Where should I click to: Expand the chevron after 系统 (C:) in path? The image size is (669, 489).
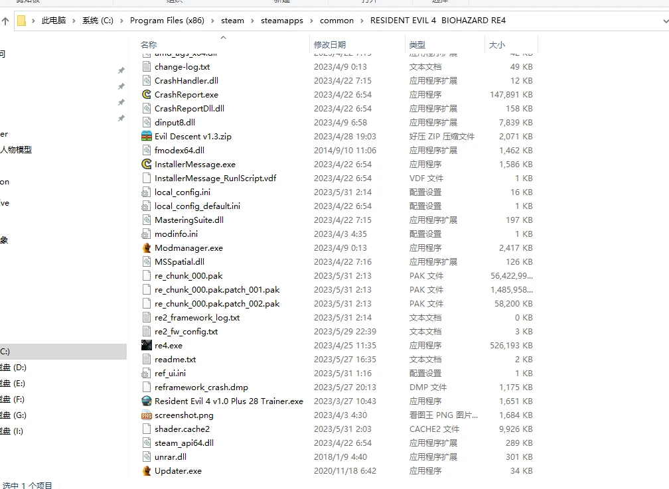pyautogui.click(x=121, y=21)
